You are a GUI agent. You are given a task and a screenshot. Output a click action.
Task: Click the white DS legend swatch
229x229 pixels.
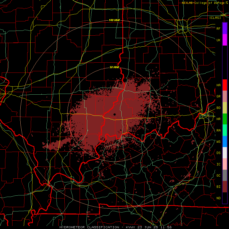pos(225,153)
